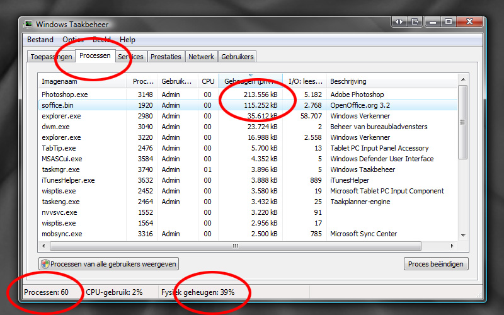The width and height of the screenshot is (504, 315).
Task: Open the Prestaties tab
Action: point(166,57)
